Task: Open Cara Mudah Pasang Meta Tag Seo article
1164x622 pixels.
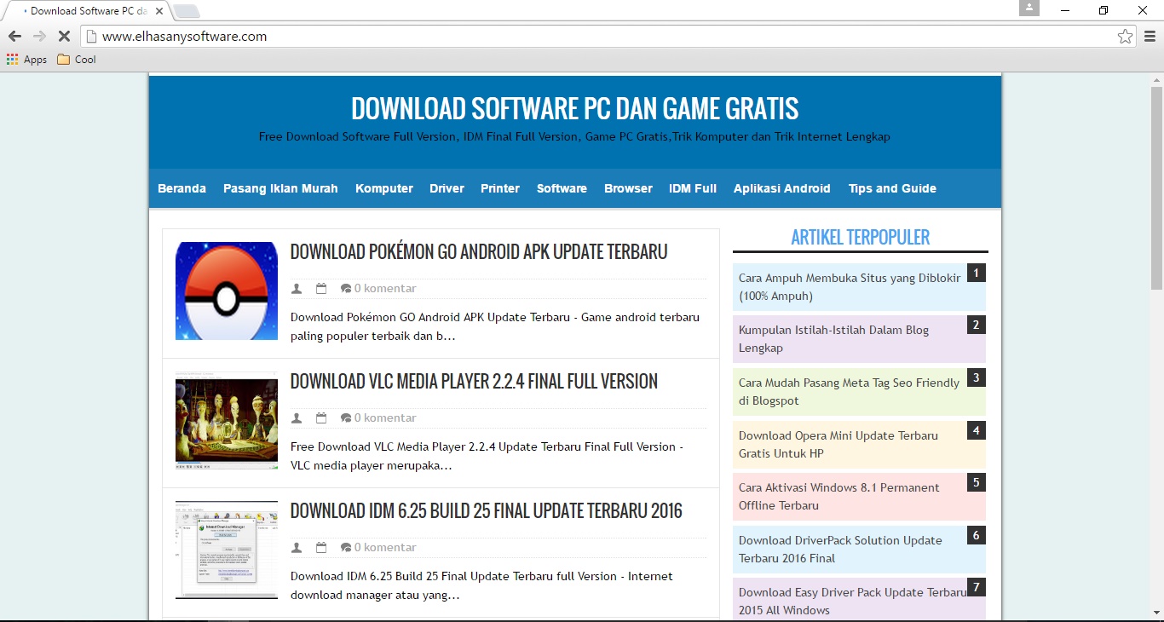Action: [x=849, y=392]
